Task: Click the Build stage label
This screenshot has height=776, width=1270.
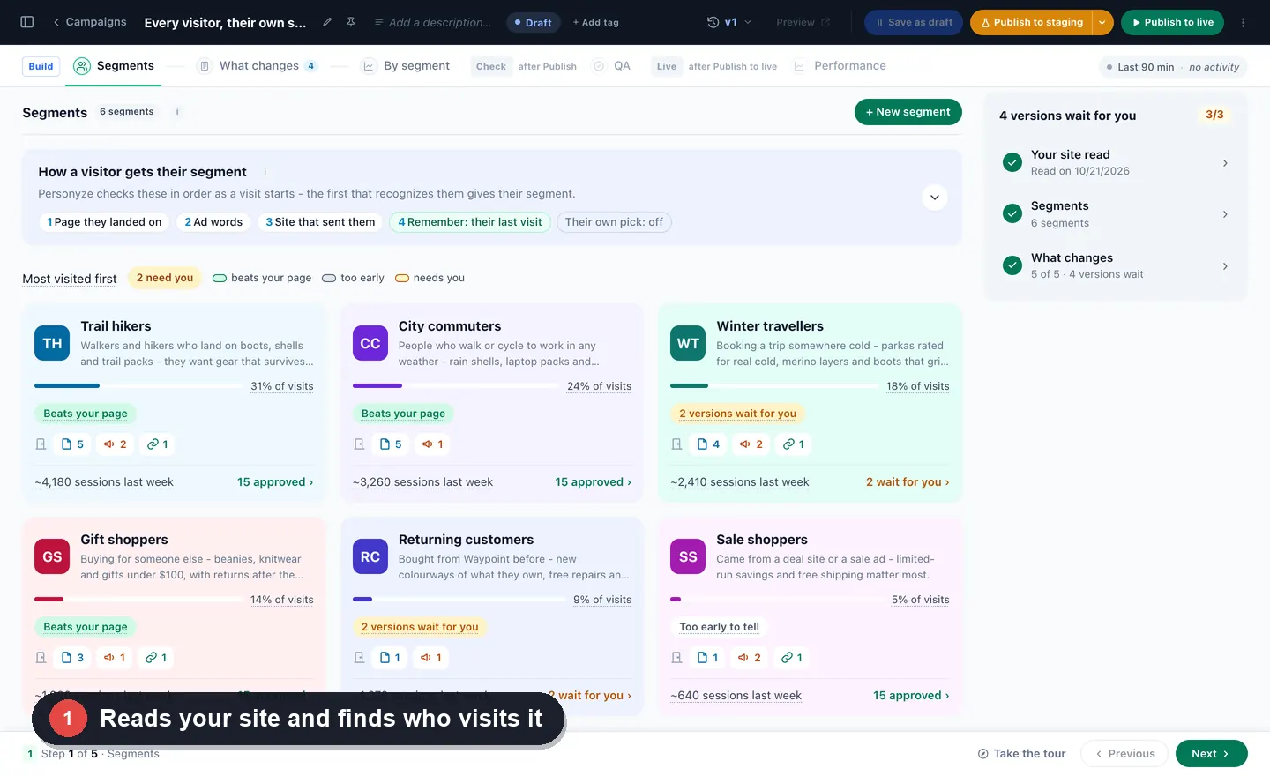Action: point(41,66)
